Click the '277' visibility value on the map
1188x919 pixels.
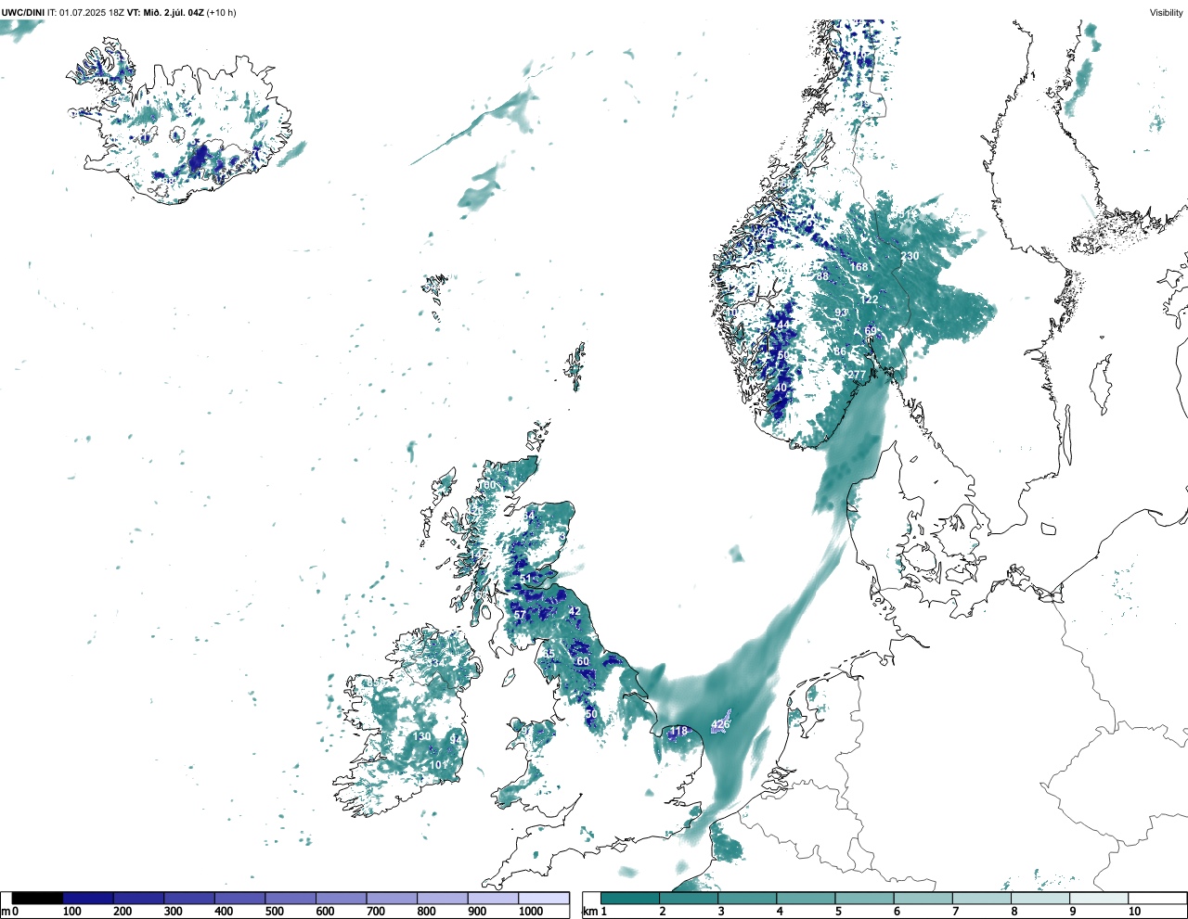coord(856,375)
